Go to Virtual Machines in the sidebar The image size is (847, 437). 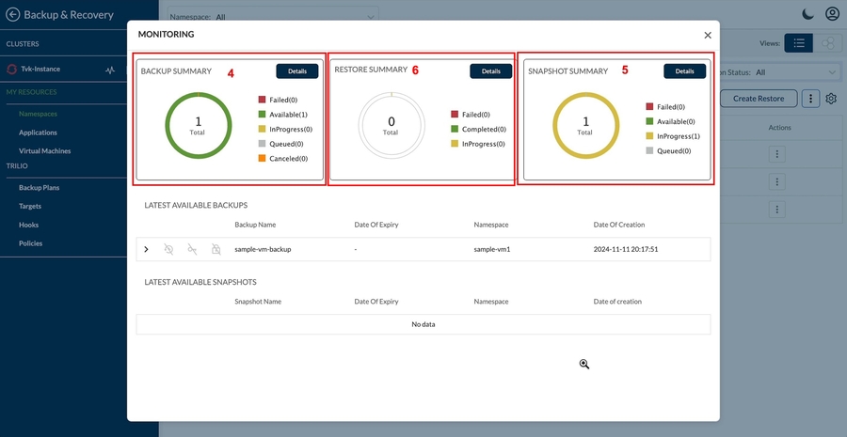[x=45, y=150]
